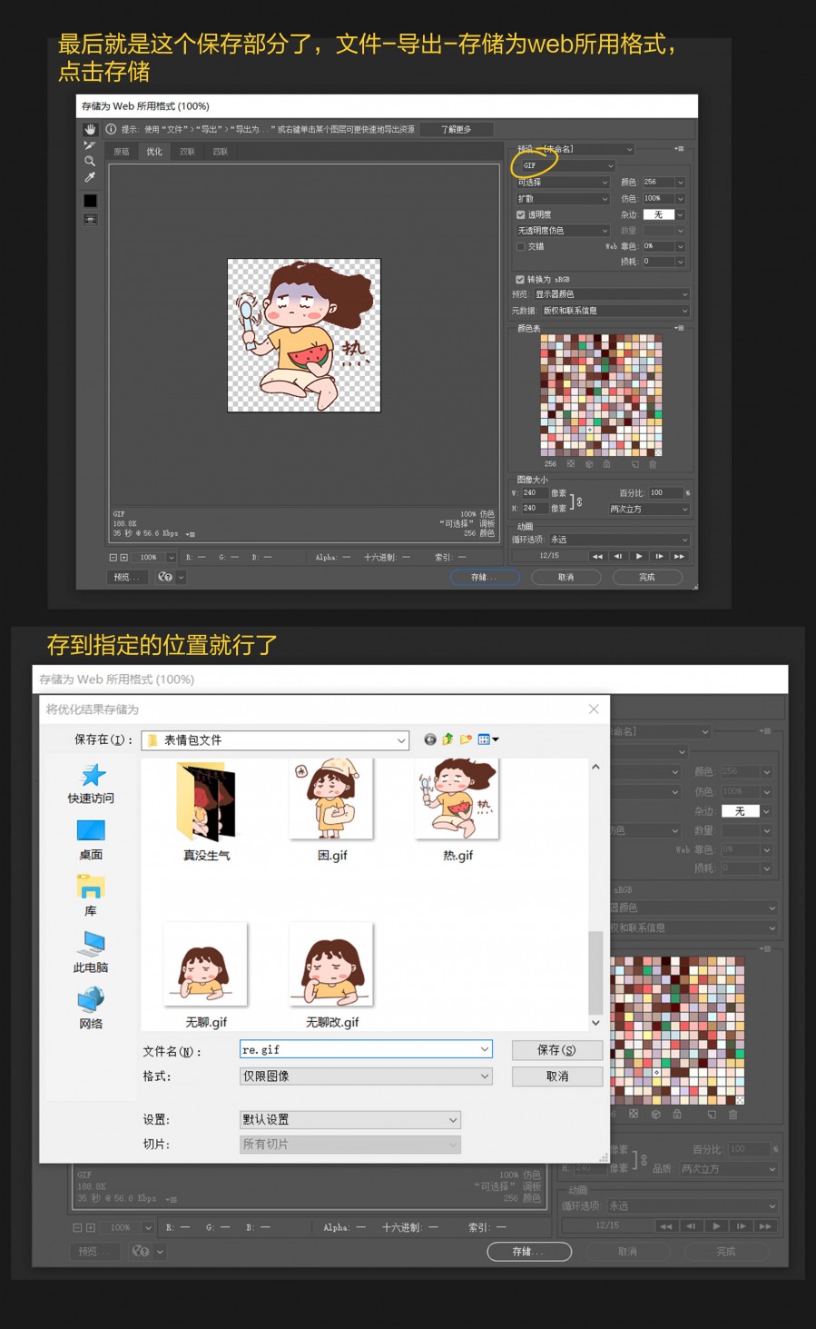Enable the 交错 interlaced checkbox
Screen dimensions: 816x1329
(x=521, y=246)
